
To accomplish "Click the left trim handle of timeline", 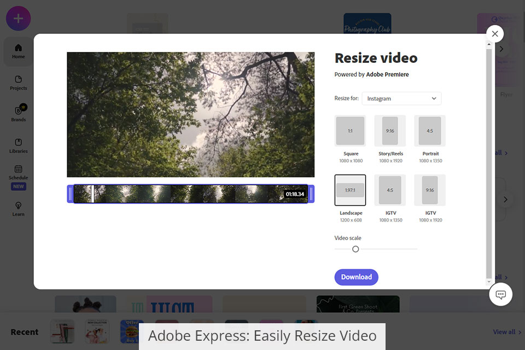I will tap(71, 194).
